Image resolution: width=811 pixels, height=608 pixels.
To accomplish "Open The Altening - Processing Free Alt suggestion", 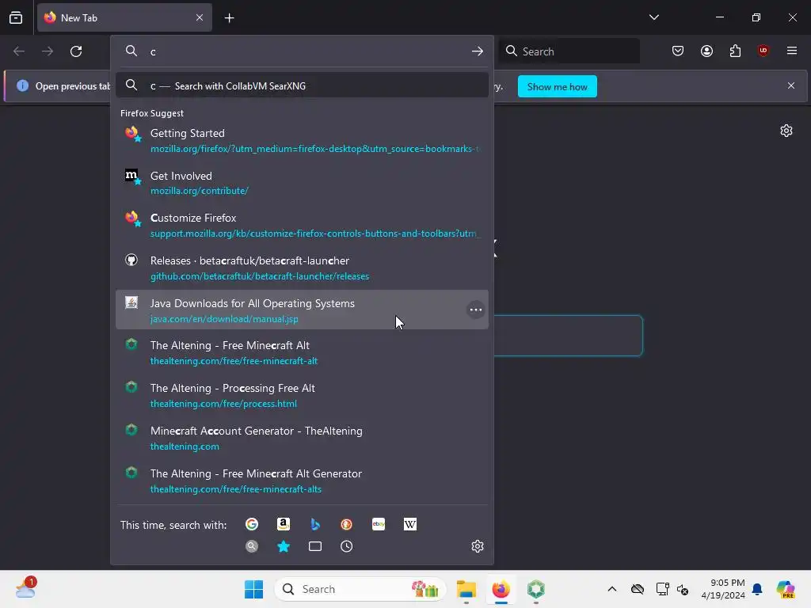I will click(x=302, y=396).
